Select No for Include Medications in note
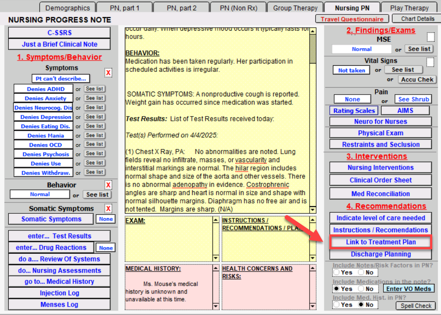The width and height of the screenshot is (441, 315). click(361, 289)
